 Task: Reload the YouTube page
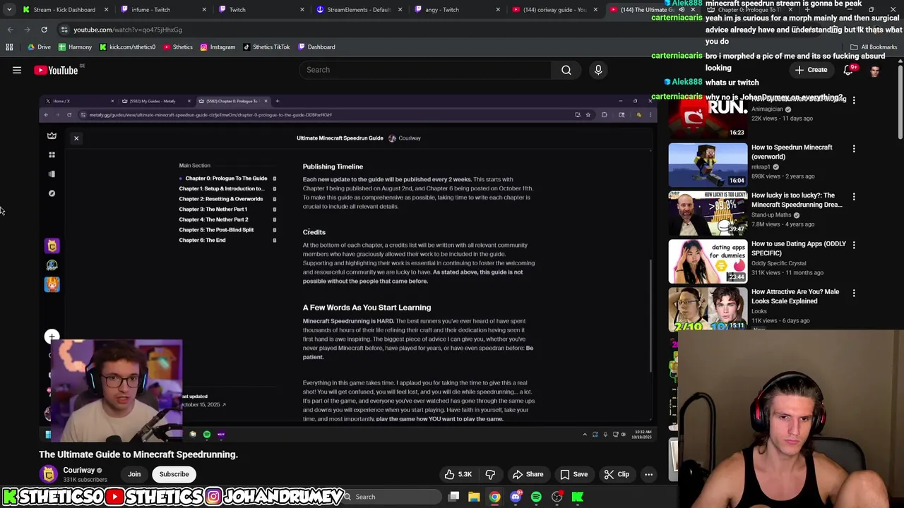[x=44, y=30]
